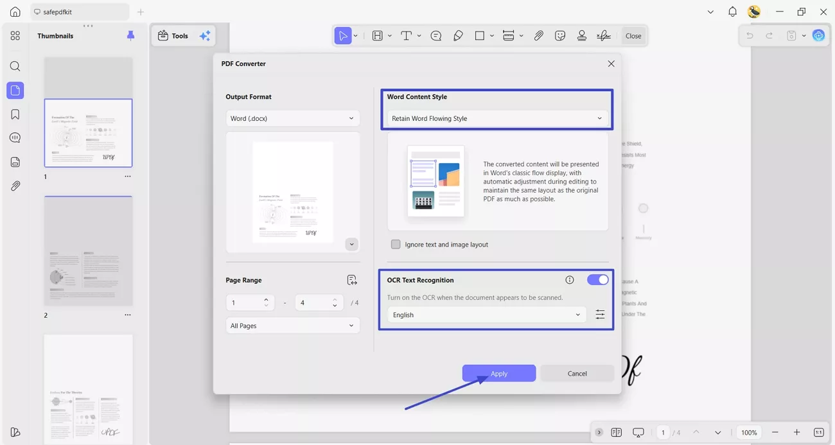The height and width of the screenshot is (445, 835).
Task: Select the sticker tool
Action: pos(560,36)
